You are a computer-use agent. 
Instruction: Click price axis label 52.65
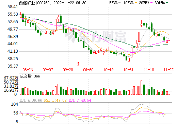[13, 22]
